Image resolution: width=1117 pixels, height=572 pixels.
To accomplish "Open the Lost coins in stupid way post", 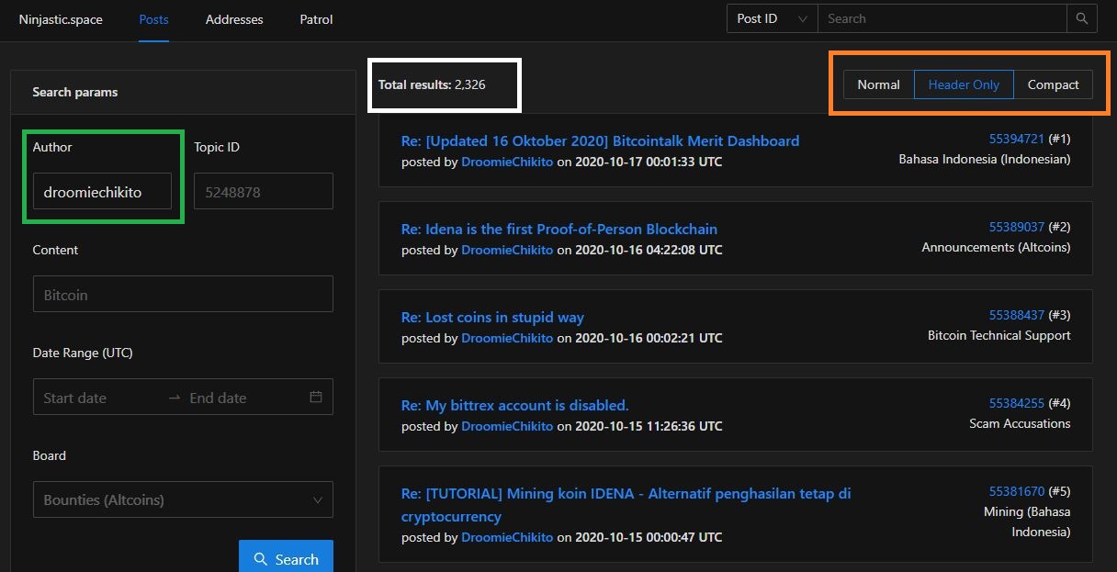I will tap(492, 317).
